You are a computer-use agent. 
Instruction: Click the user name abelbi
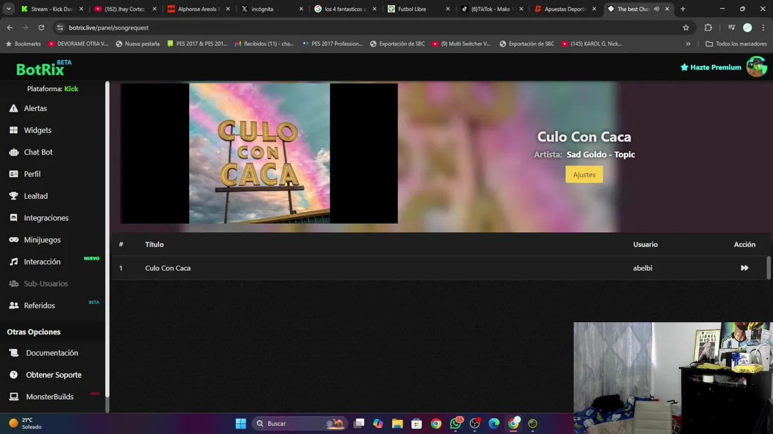(x=643, y=268)
